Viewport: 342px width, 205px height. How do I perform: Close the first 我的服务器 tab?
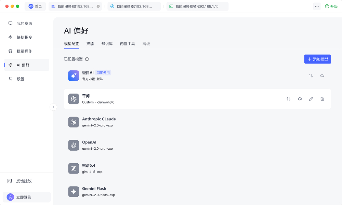pos(98,6)
